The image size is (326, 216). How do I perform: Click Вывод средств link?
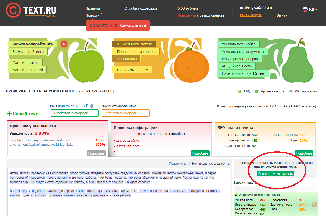tap(212, 15)
